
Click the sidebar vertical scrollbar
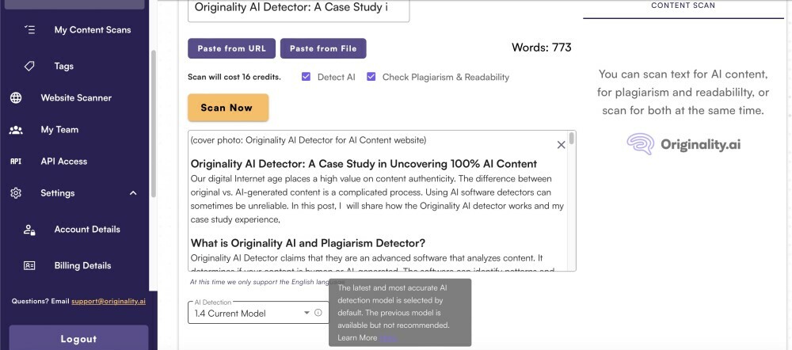[x=154, y=124]
